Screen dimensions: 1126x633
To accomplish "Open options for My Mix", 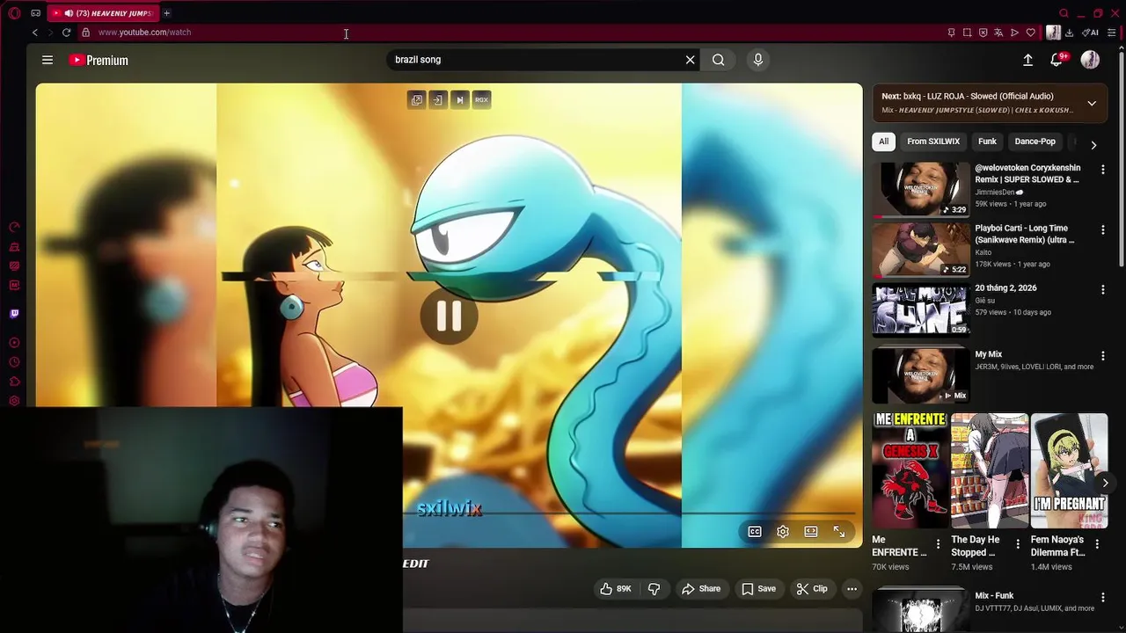I will pyautogui.click(x=1103, y=356).
